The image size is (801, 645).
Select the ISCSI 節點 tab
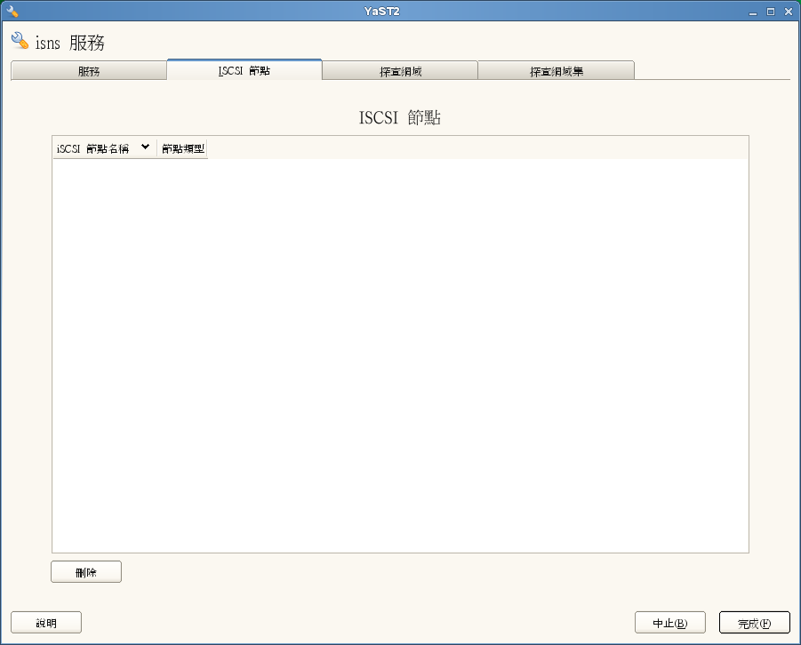[x=244, y=70]
